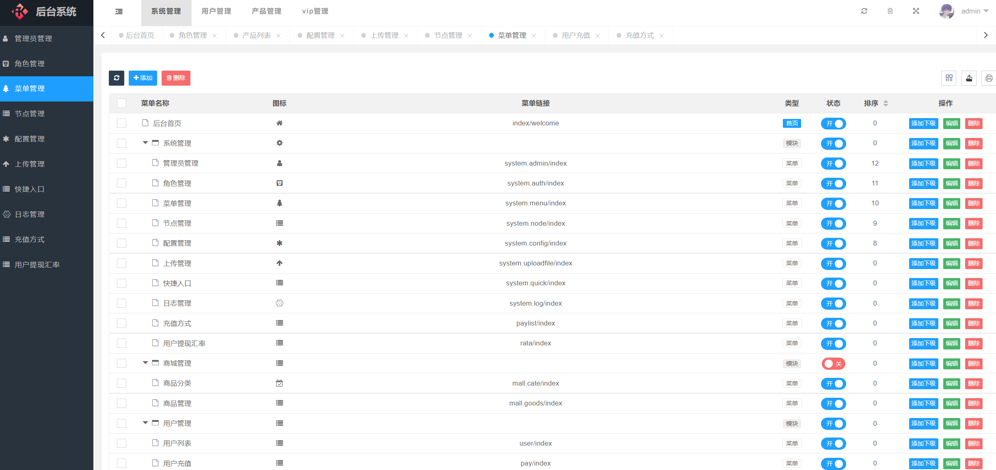
Task: Close the 角色管理 tab
Action: pyautogui.click(x=215, y=36)
